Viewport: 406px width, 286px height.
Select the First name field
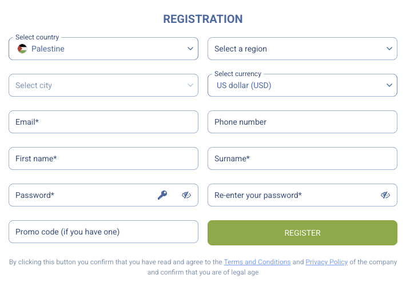tap(103, 159)
